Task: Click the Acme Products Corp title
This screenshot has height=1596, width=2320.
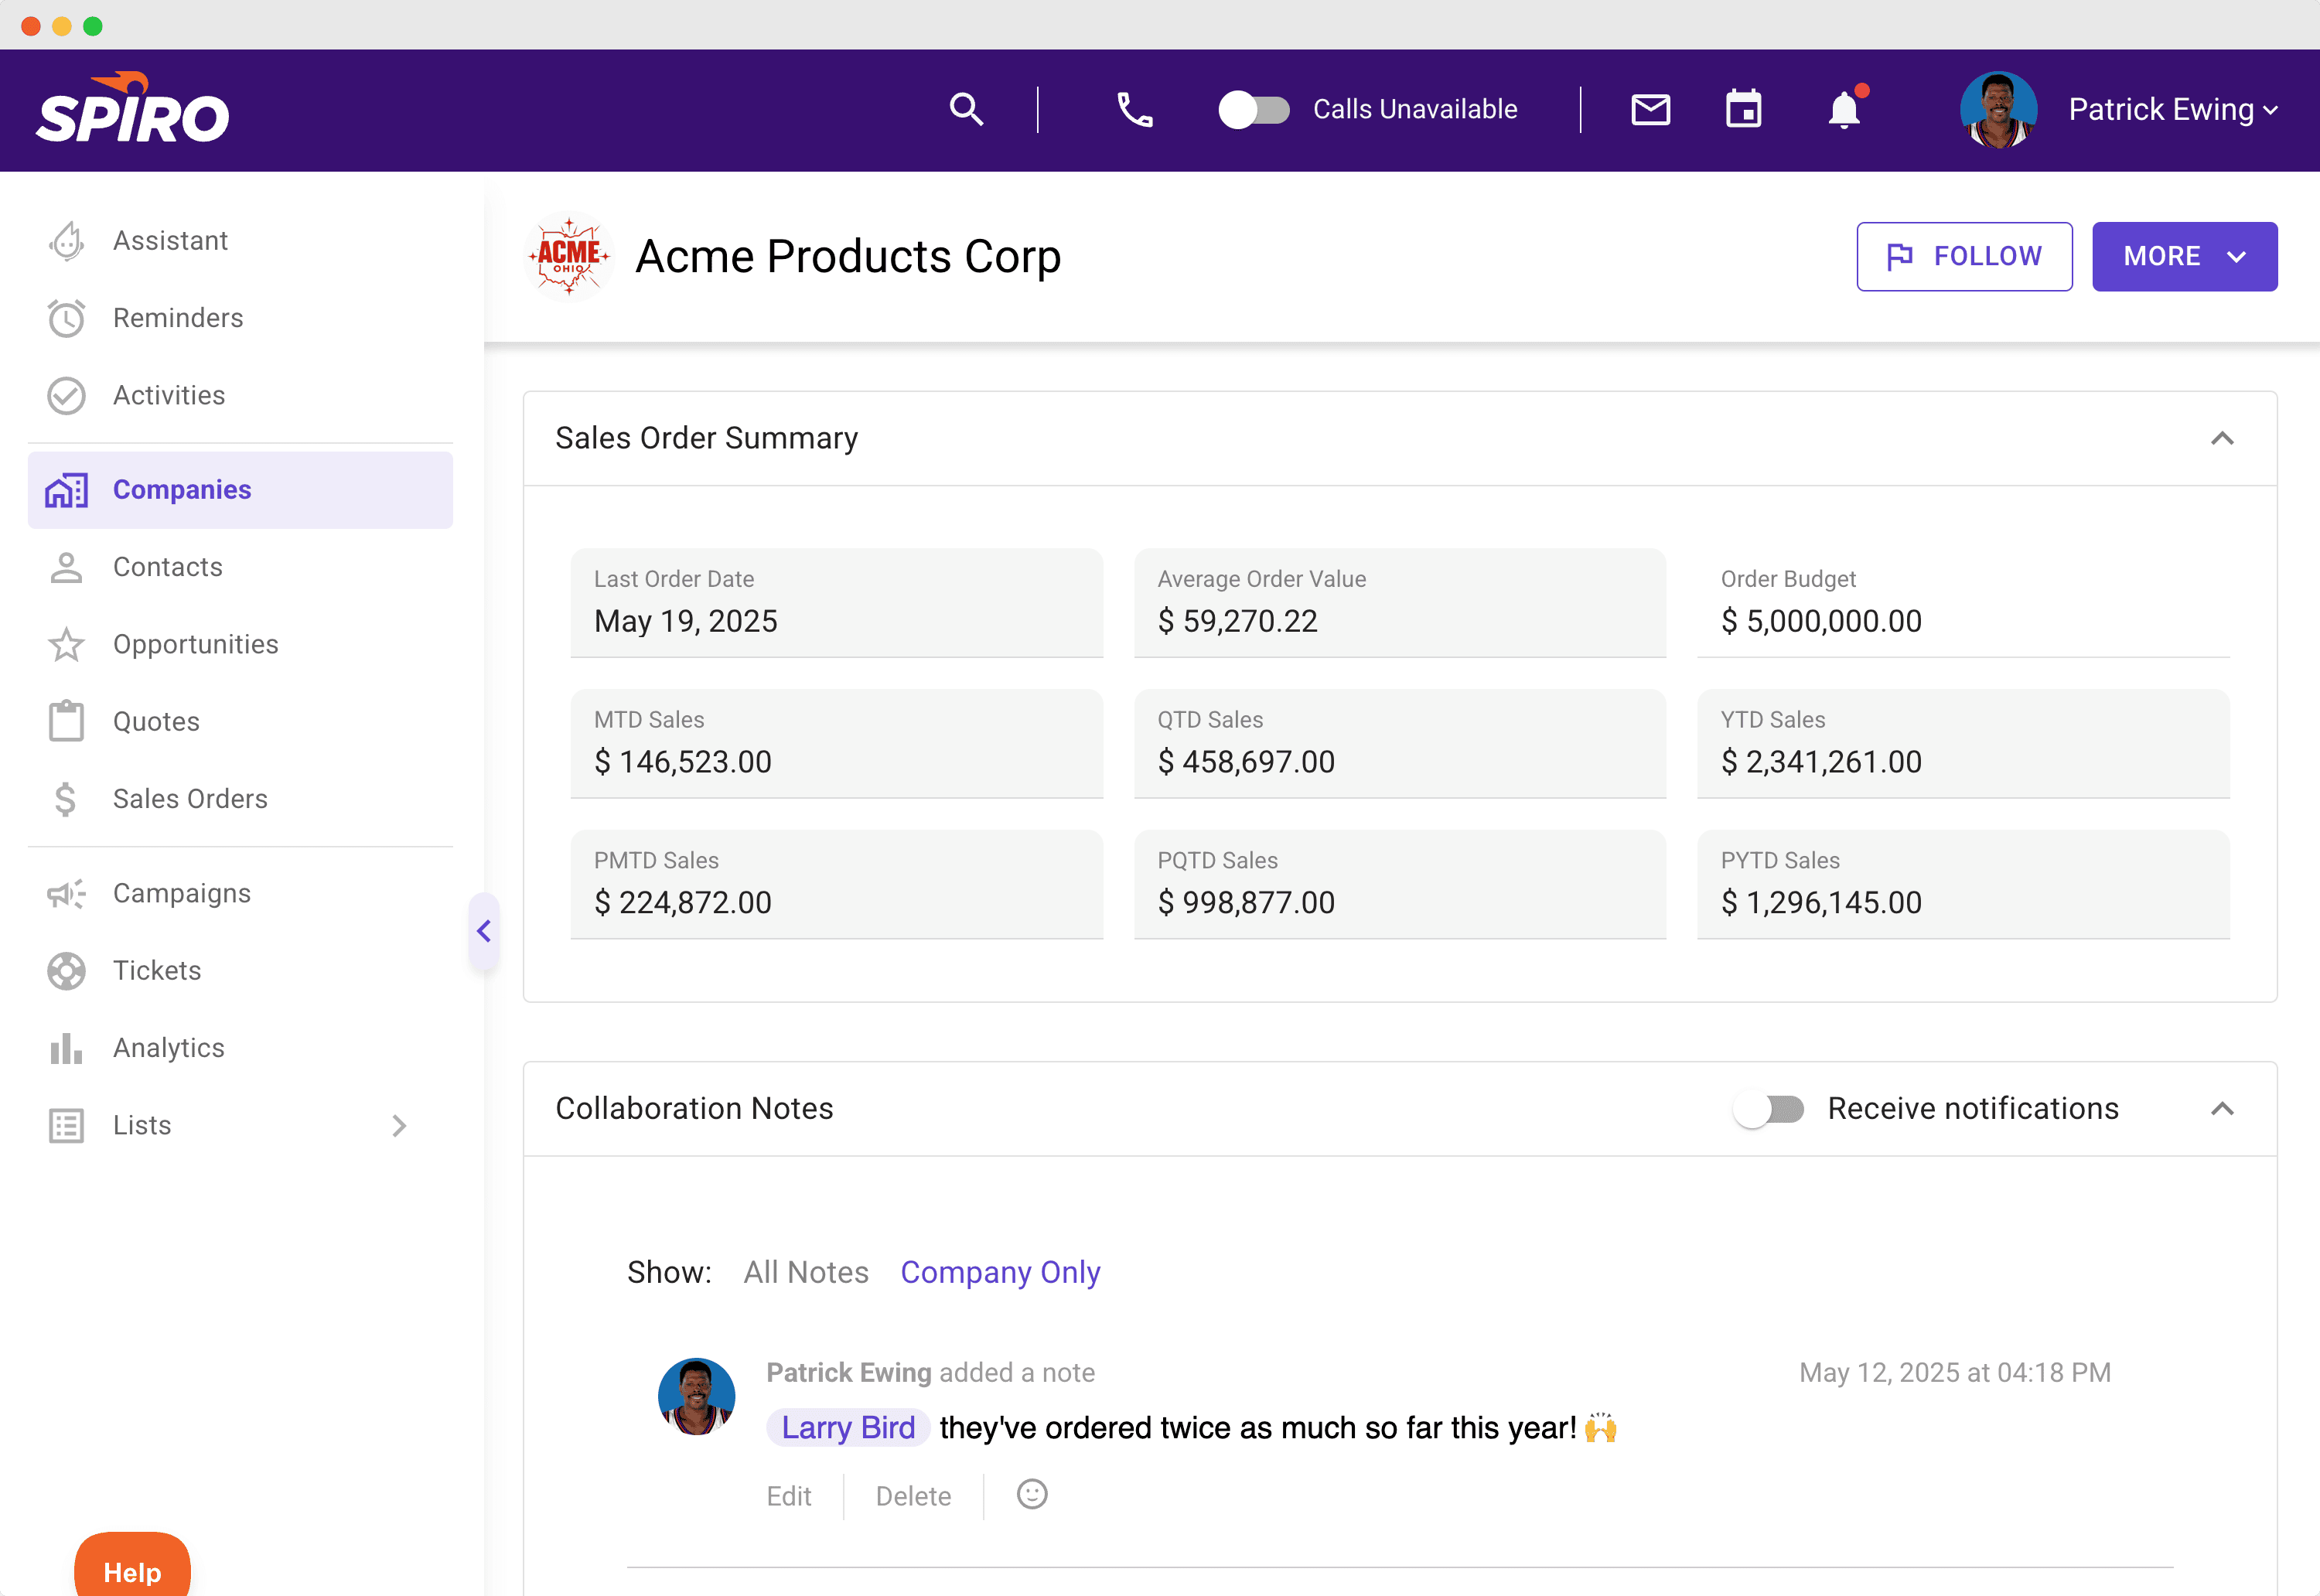Action: (848, 256)
